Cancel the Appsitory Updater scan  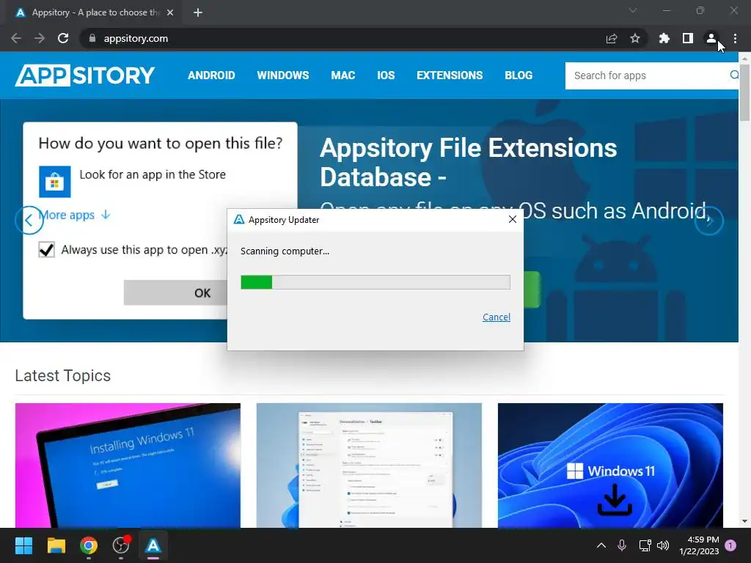pos(497,317)
